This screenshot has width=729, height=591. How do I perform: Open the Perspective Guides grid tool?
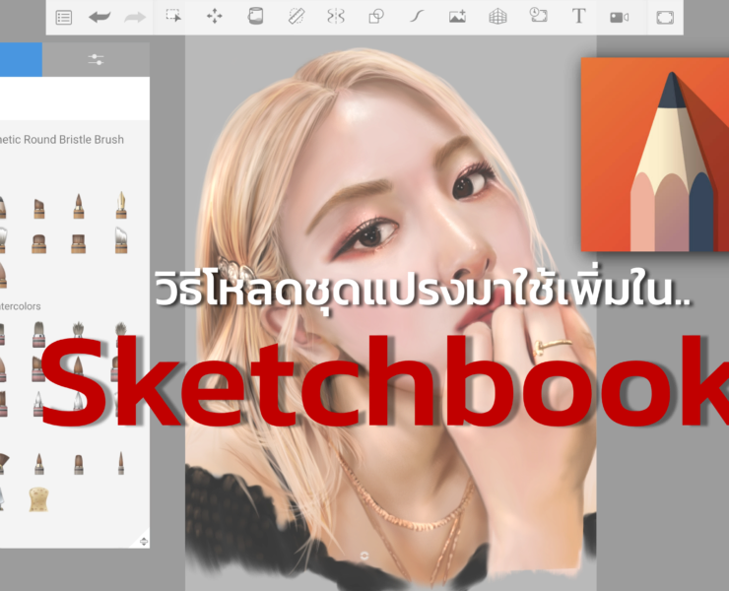coord(497,17)
